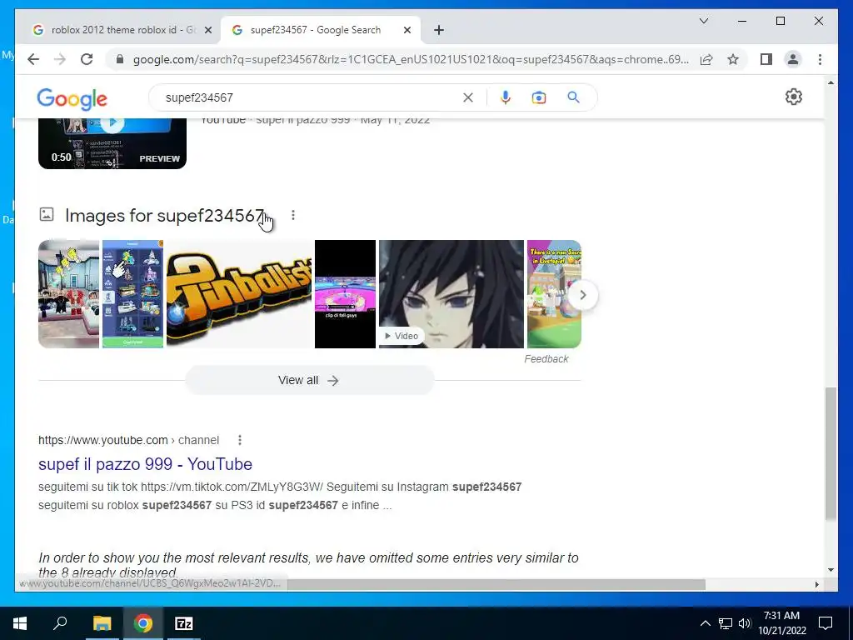The width and height of the screenshot is (853, 640).
Task: Go to Google homepage logo
Action: point(72,98)
